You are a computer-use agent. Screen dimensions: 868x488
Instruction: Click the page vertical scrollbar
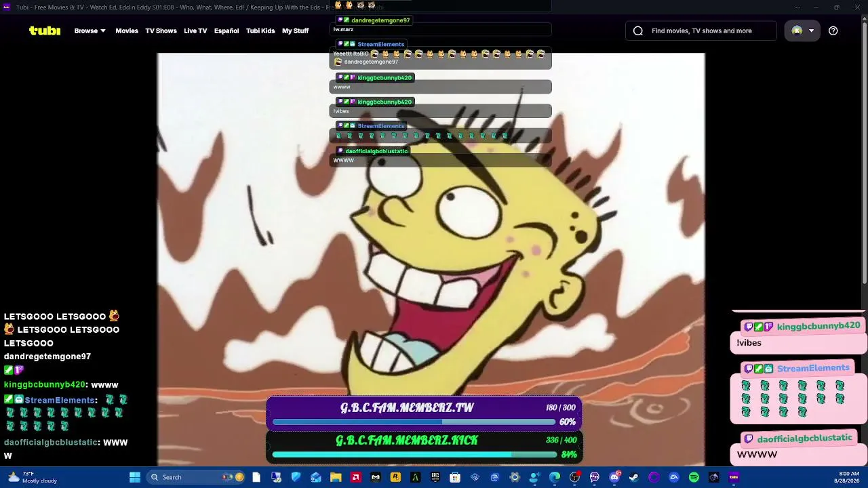(x=864, y=152)
